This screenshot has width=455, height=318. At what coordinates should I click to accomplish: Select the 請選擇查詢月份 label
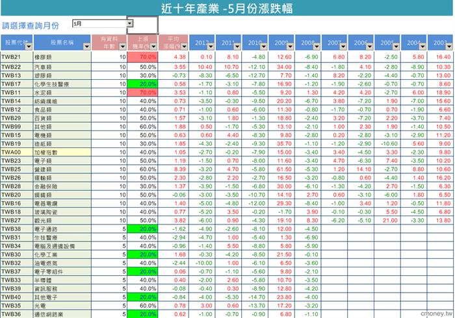[31, 26]
